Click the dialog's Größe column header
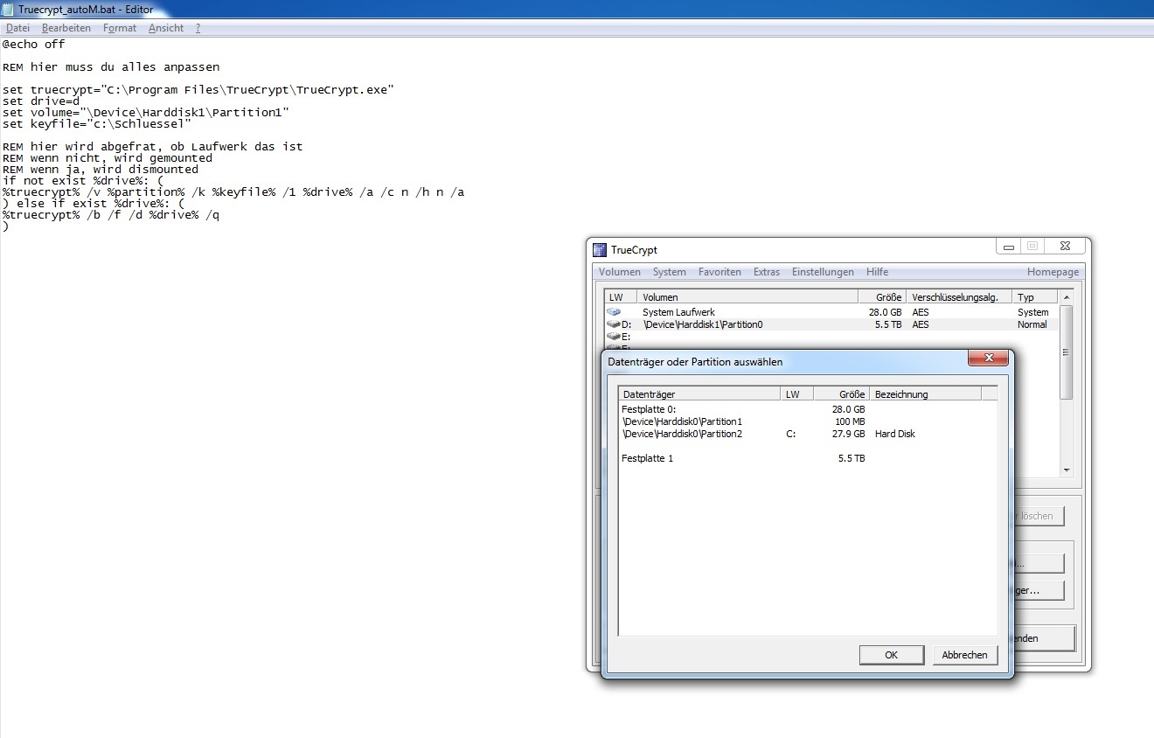The image size is (1154, 738). pos(841,394)
